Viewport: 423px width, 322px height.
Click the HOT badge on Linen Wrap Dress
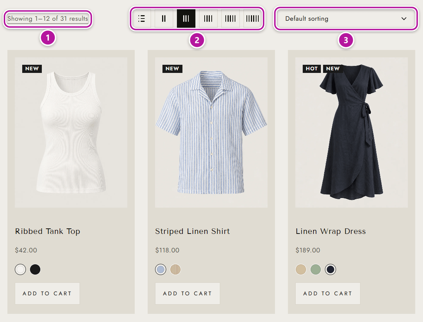[312, 68]
